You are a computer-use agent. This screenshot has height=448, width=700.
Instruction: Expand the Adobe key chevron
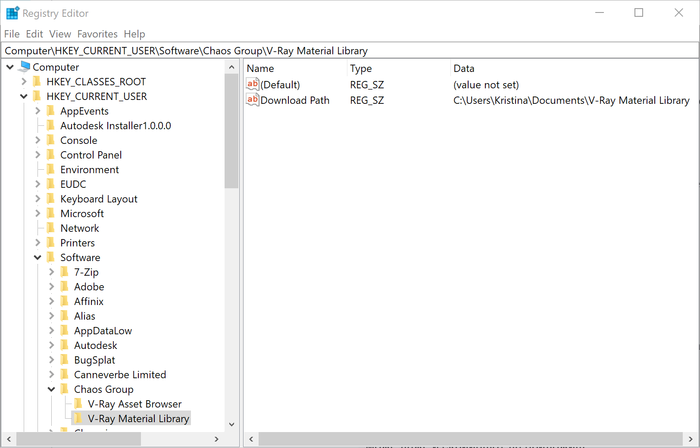coord(51,287)
